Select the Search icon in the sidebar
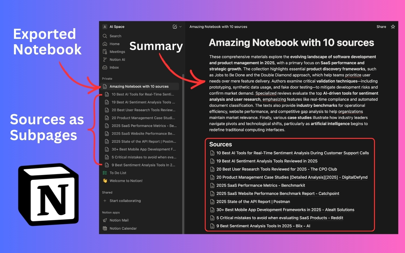 pyautogui.click(x=105, y=36)
